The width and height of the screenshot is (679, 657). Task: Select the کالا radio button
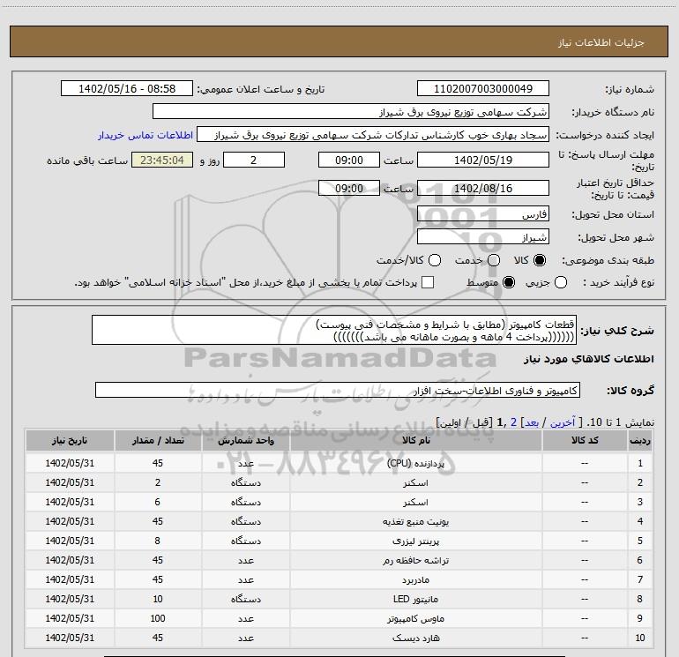pos(540,260)
